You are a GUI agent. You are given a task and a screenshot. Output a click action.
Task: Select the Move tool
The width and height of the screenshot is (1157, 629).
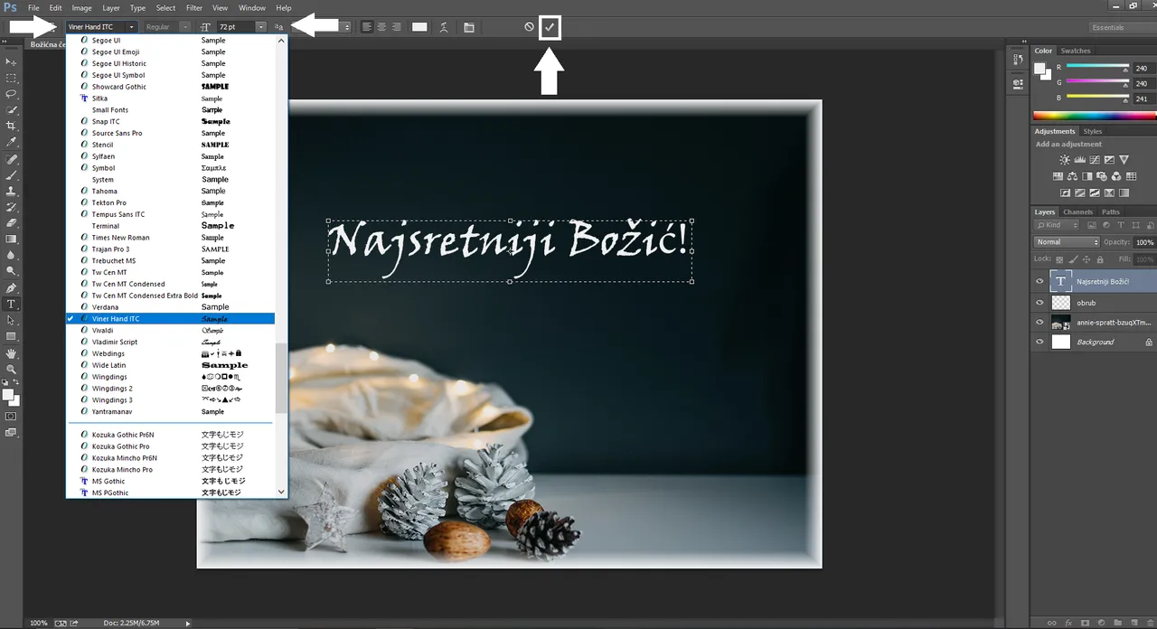11,61
